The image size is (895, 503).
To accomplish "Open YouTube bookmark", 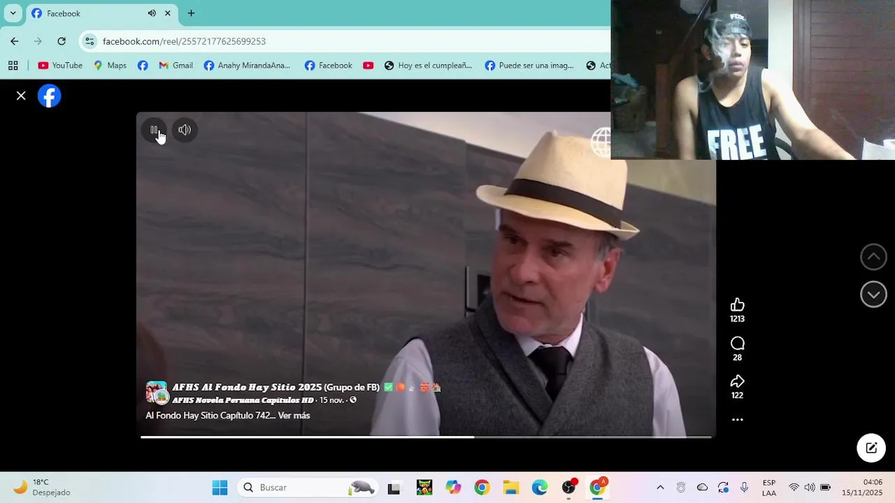I will (x=60, y=66).
